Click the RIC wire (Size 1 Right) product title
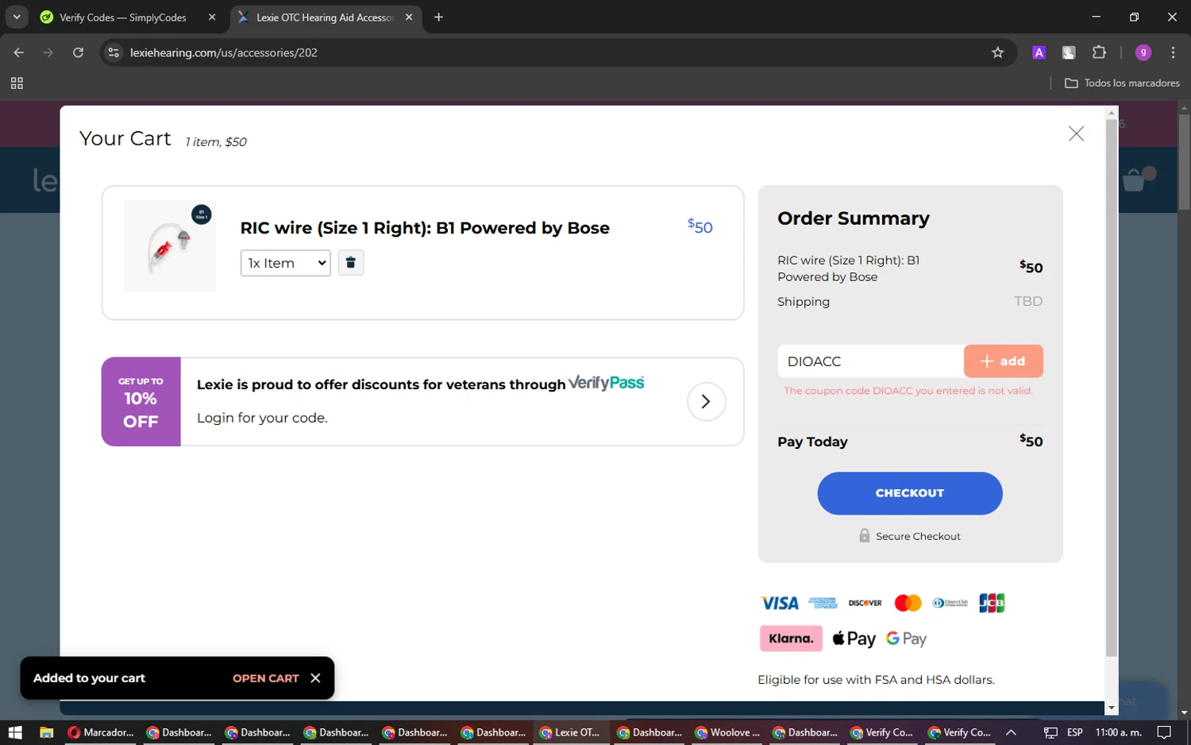The width and height of the screenshot is (1191, 745). (x=425, y=228)
